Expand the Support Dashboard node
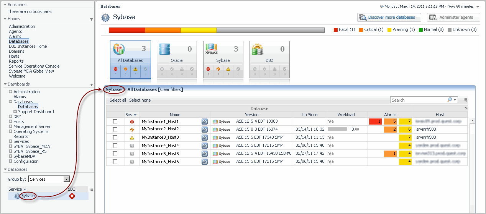Image resolution: width=486 pixels, height=214 pixels. point(15,112)
